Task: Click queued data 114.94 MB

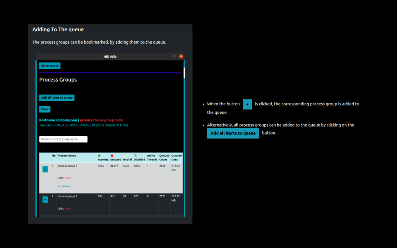Action: click(176, 168)
